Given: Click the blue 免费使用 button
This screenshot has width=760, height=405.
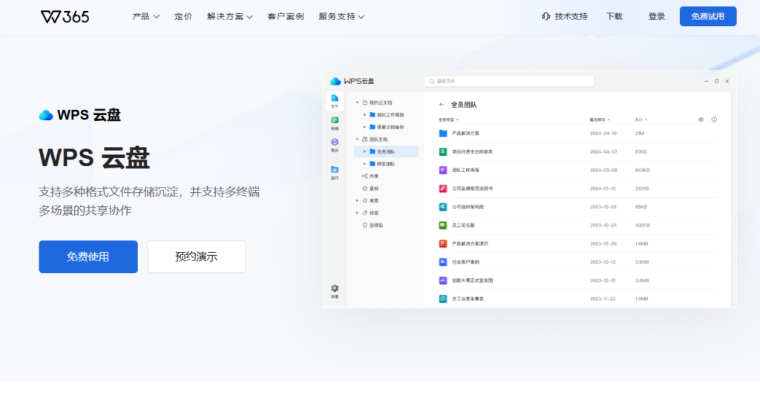Looking at the screenshot, I should 88,257.
